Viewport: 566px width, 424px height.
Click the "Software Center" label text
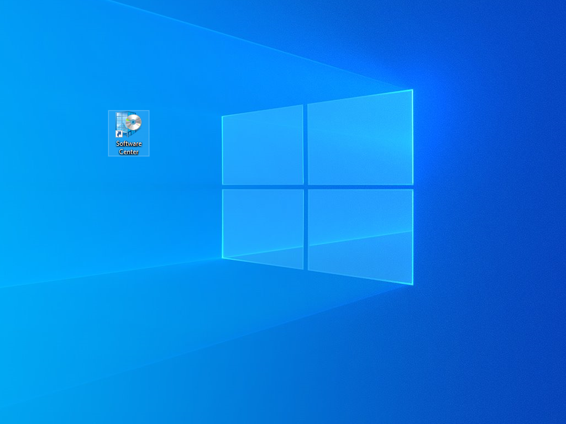point(129,147)
